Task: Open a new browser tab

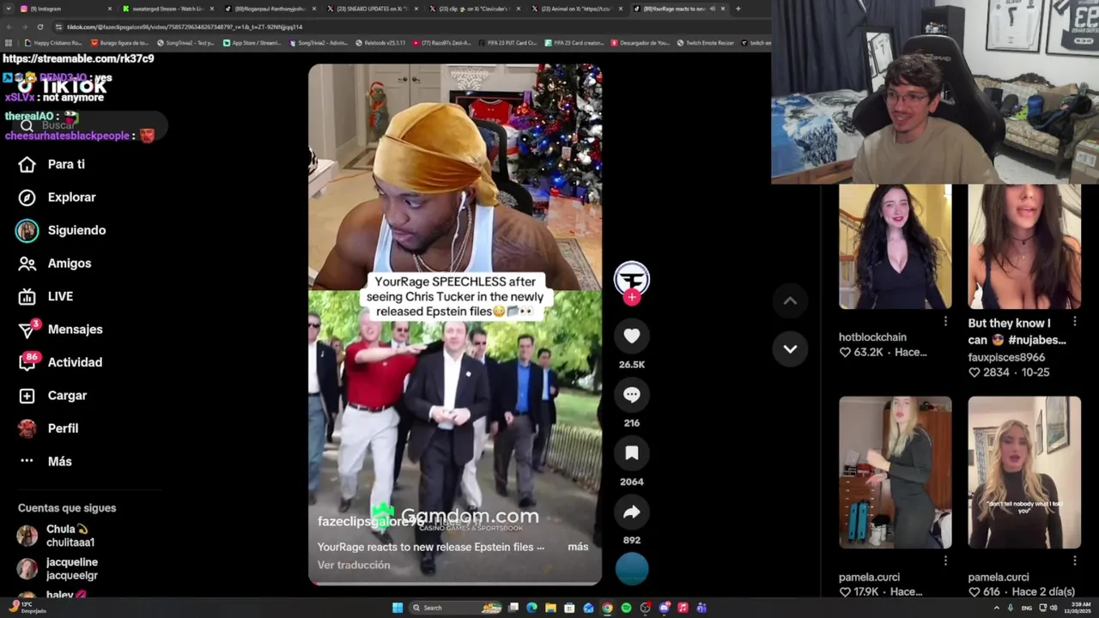Action: tap(738, 9)
